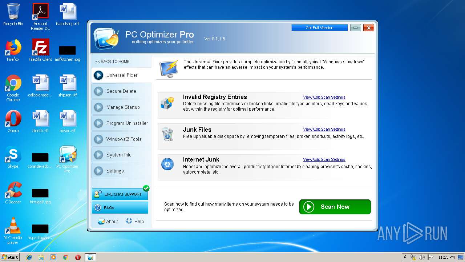This screenshot has height=262, width=465.
Task: Open Live Chat Support
Action: pos(120,194)
